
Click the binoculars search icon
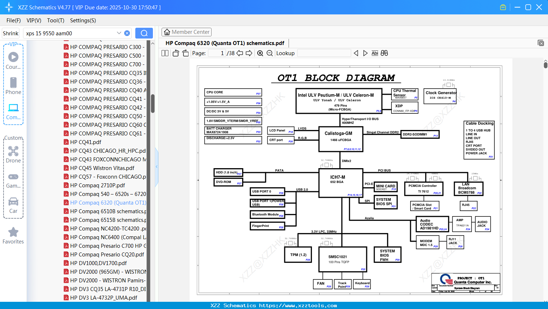pos(384,53)
